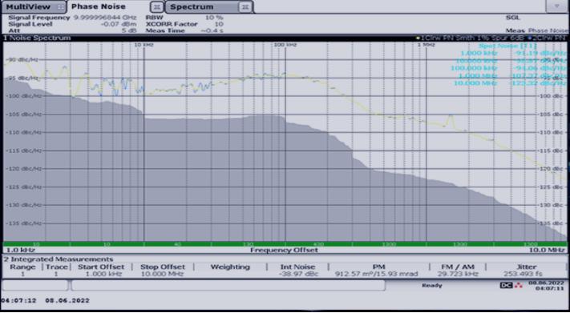This screenshot has height=313, width=570.
Task: Select the Integrated Measurements window title
Action: 59,259
